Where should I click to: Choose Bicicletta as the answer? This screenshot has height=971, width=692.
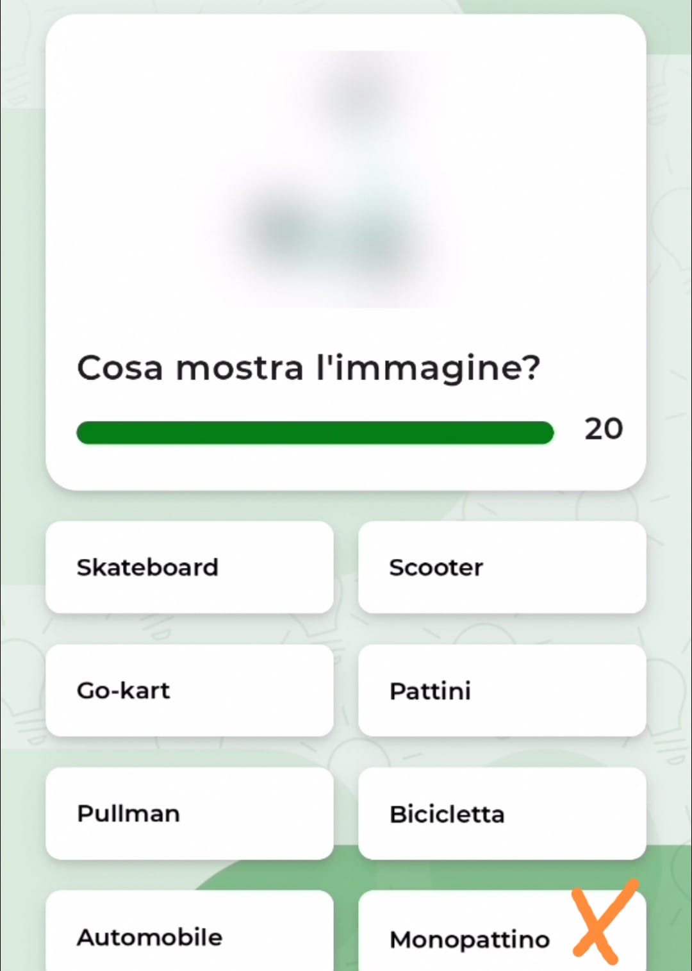point(502,813)
